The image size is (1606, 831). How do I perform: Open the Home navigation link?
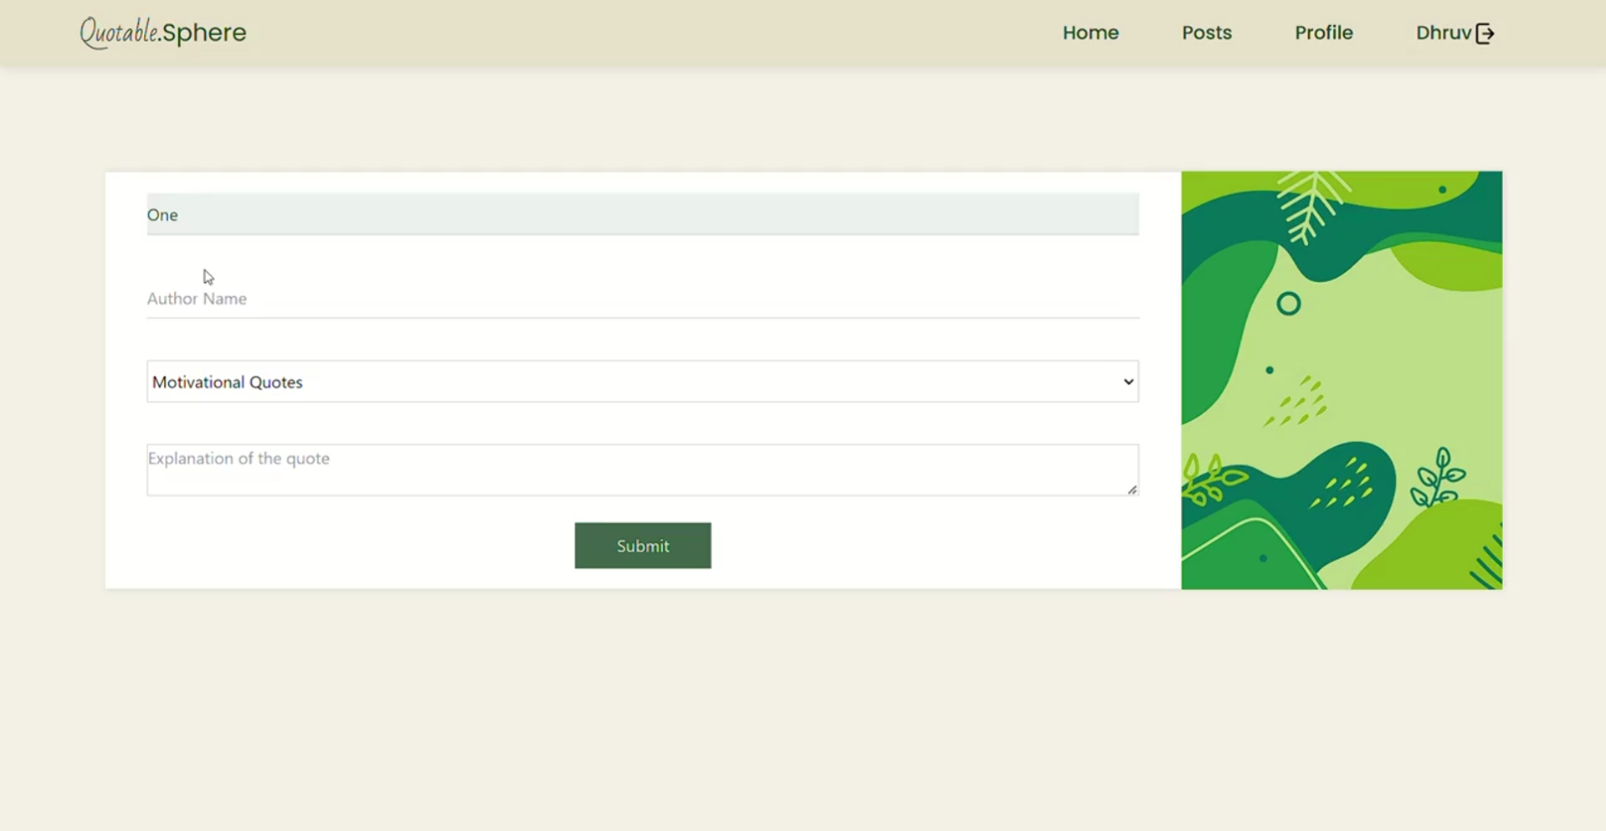pyautogui.click(x=1090, y=33)
